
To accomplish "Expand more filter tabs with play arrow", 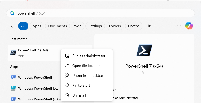I will 149,26.
